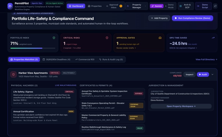Image resolution: width=222 pixels, height=137 pixels.
Task: Click the orange badge on Approval Inbox
Action: tap(121, 6)
